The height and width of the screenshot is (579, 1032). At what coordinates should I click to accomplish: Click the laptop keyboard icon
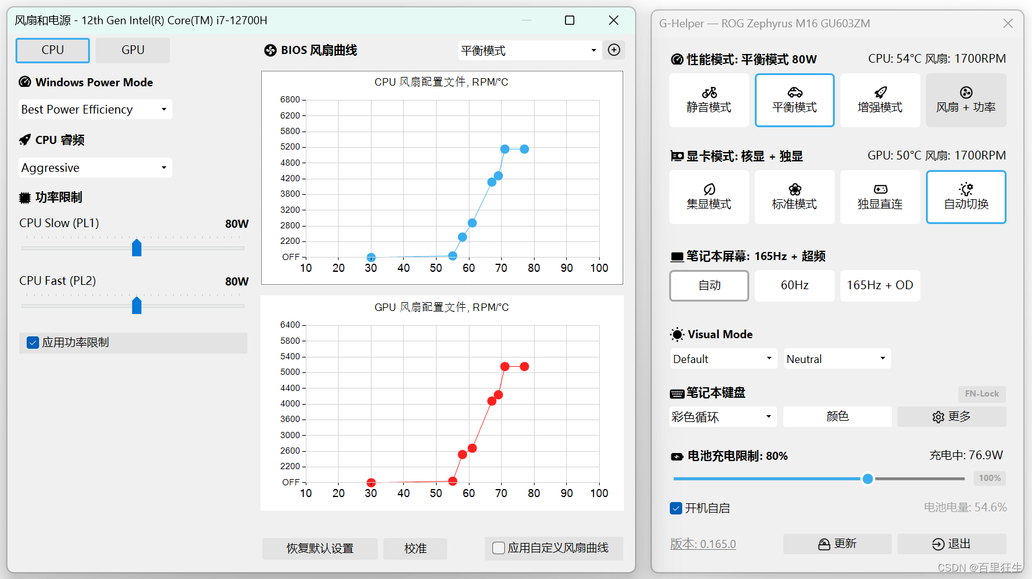point(677,393)
